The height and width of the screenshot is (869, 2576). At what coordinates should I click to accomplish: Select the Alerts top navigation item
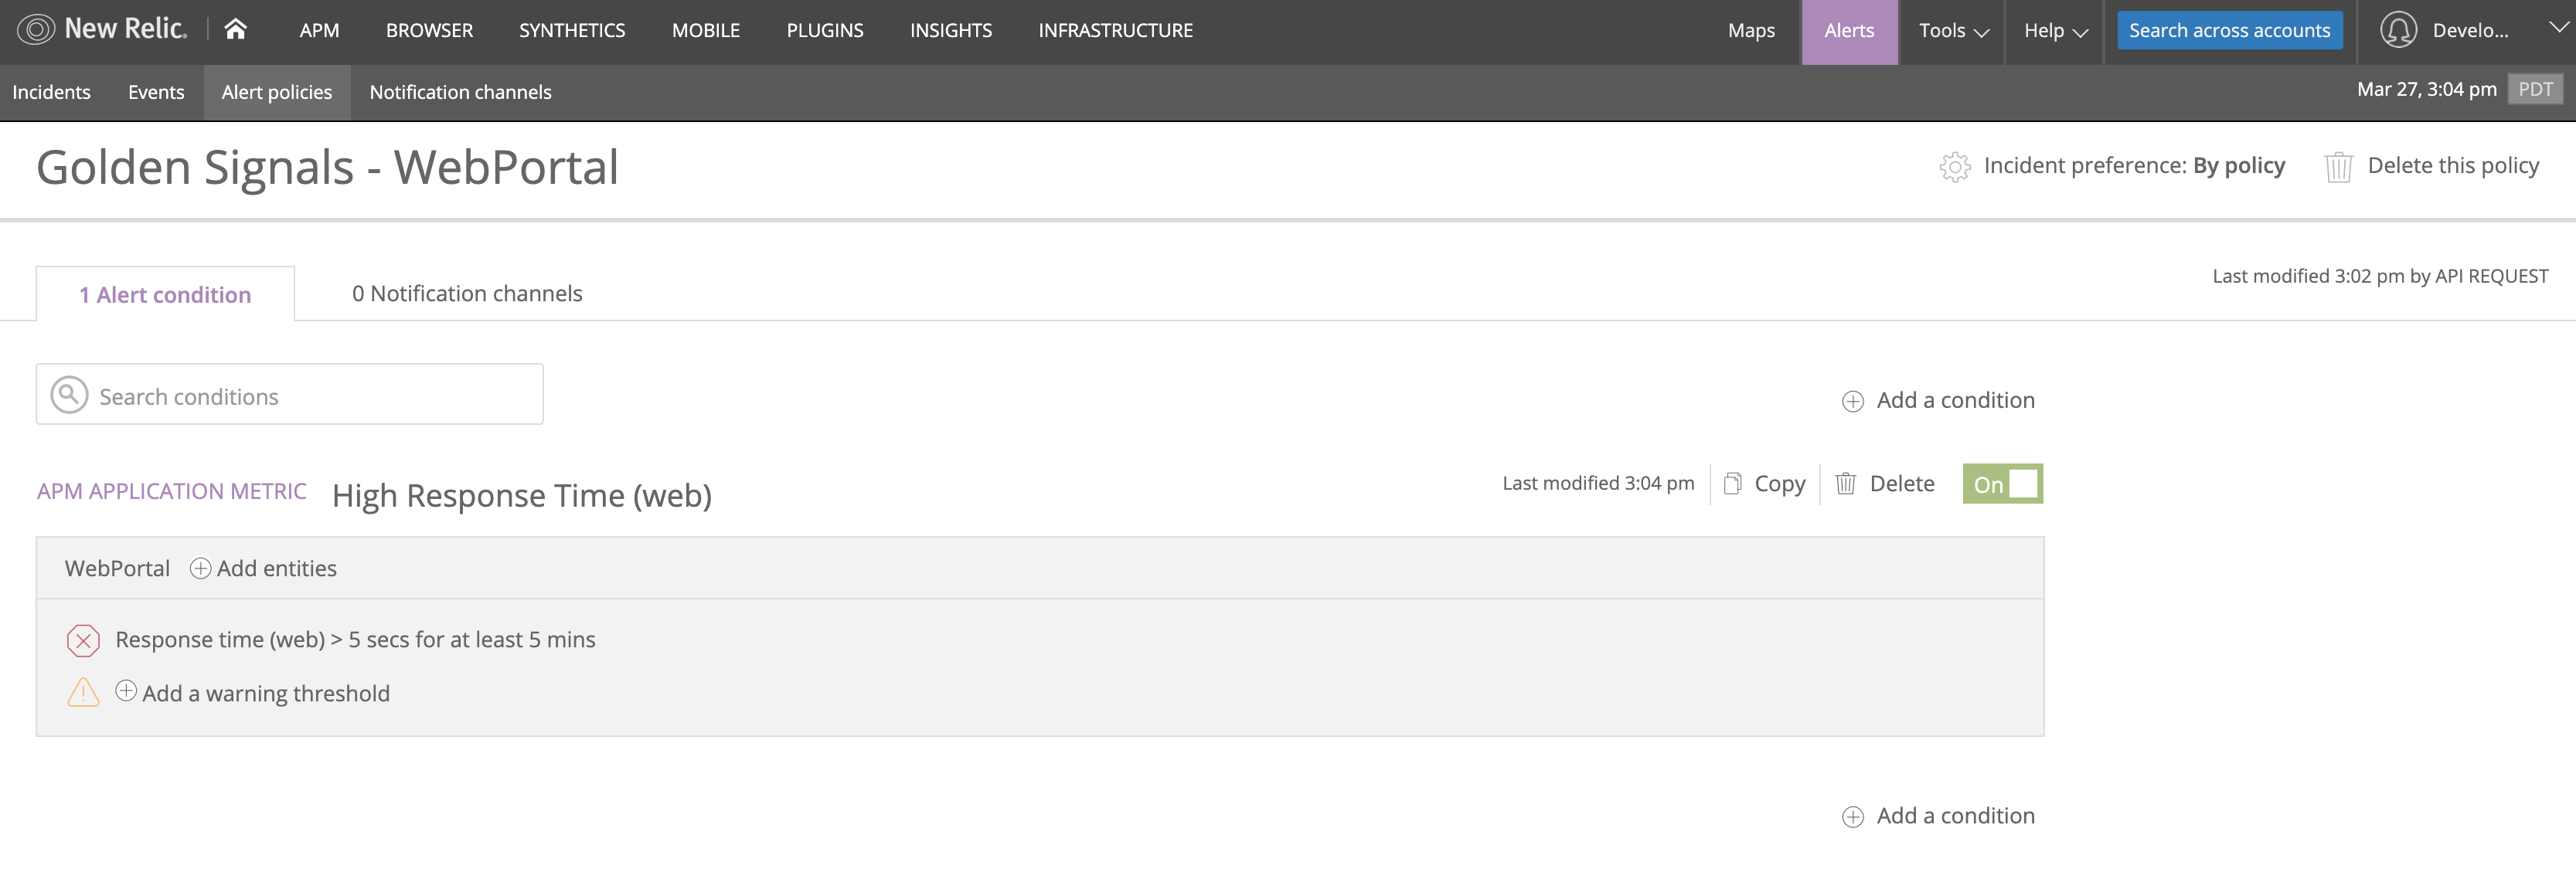(x=1849, y=31)
